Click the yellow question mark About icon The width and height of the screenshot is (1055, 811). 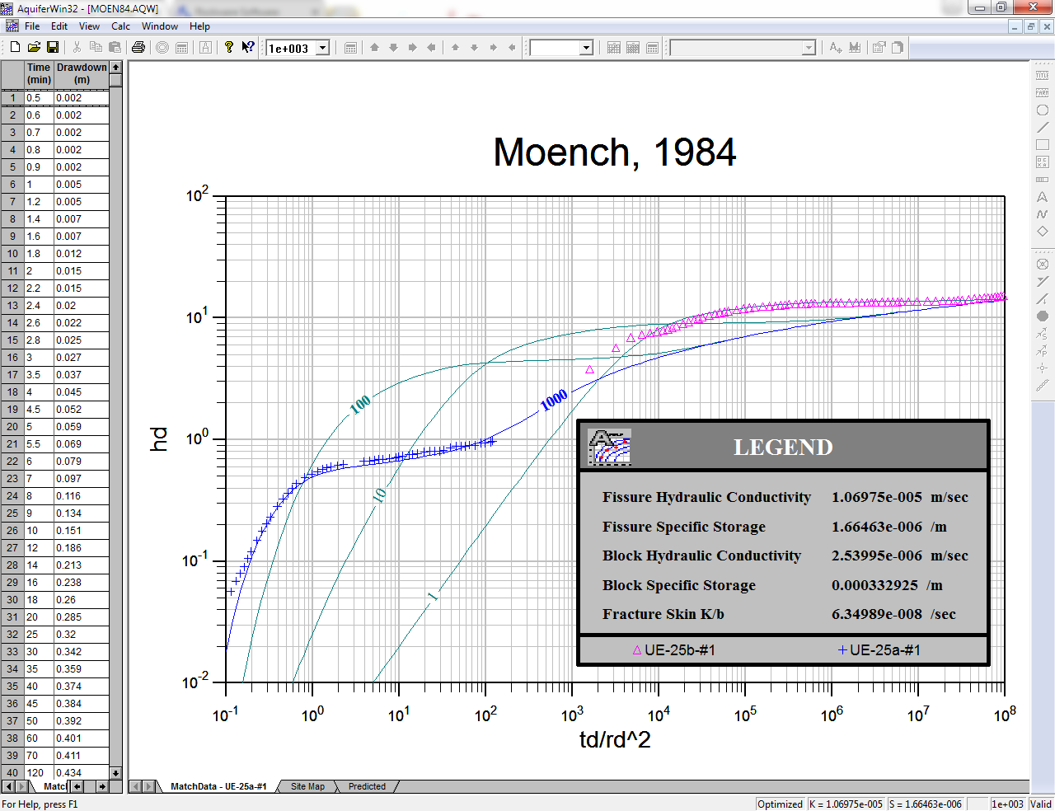click(229, 48)
